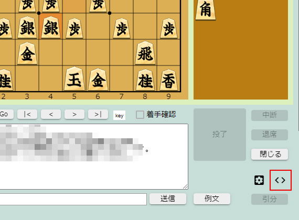Viewport: 299px width, 220px height.
Task: Step back one move with < button
Action: click(x=51, y=114)
